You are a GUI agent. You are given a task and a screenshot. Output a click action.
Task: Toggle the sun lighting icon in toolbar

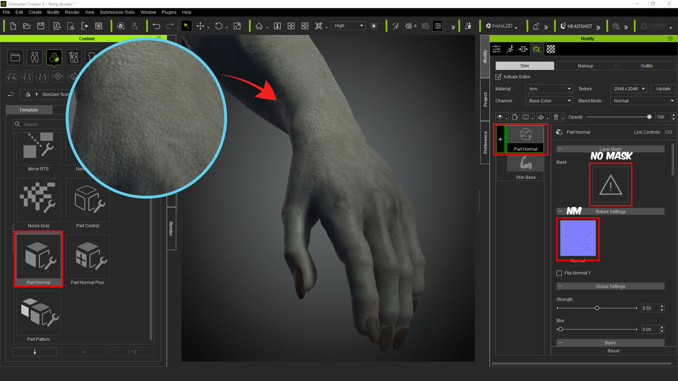[374, 26]
